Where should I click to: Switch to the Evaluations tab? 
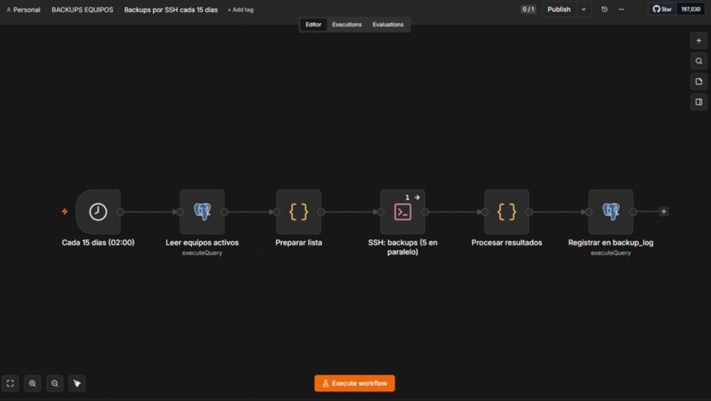(388, 24)
